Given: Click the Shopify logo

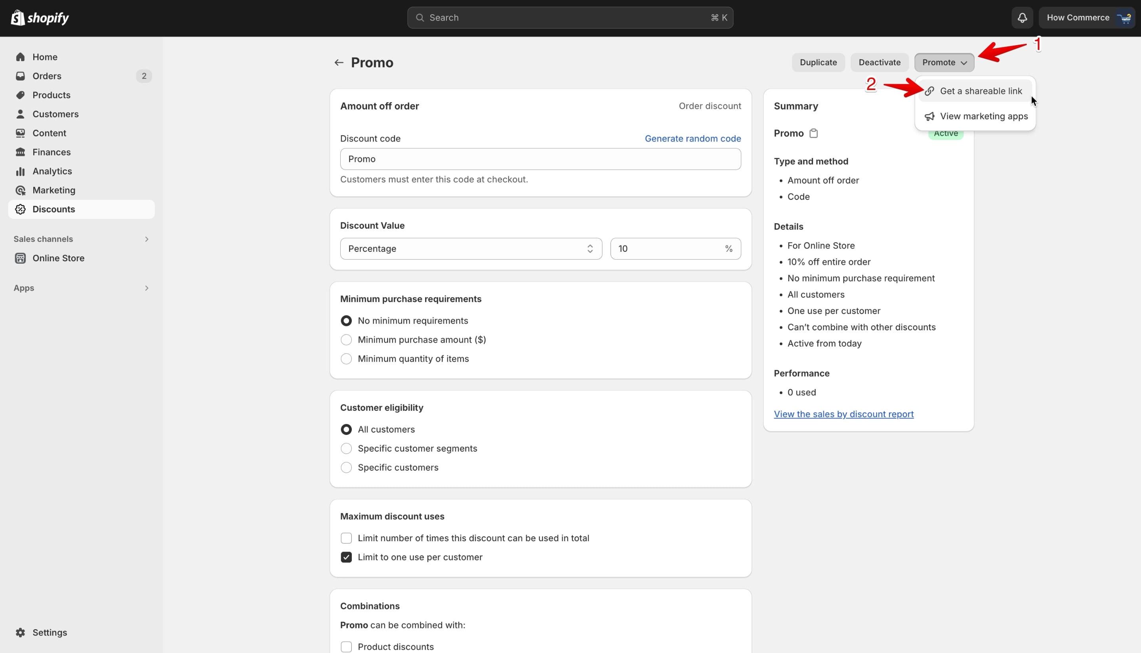Looking at the screenshot, I should 40,18.
